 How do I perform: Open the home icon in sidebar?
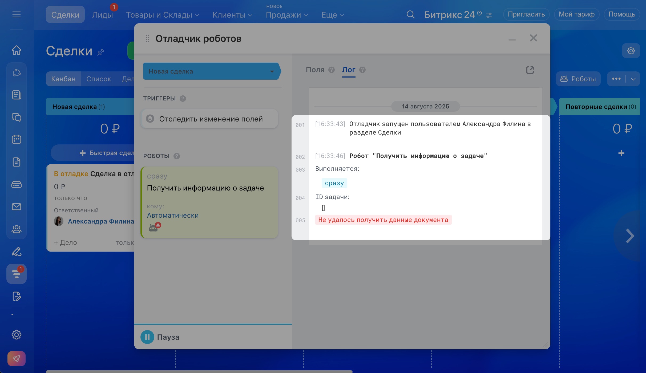[x=17, y=50]
